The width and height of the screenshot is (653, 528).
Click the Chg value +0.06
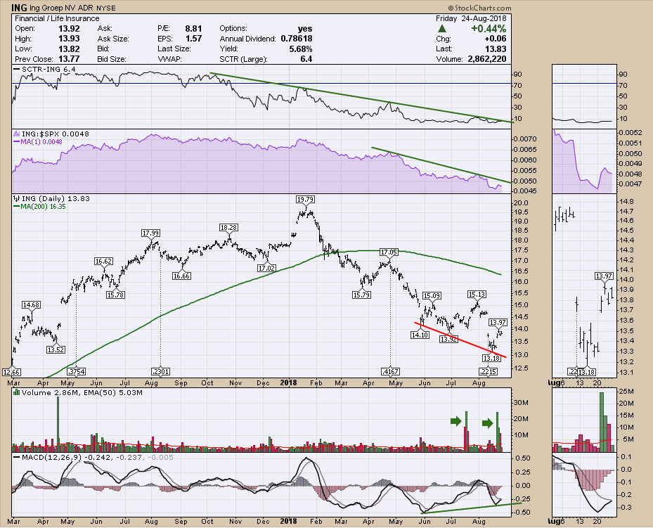(x=496, y=39)
